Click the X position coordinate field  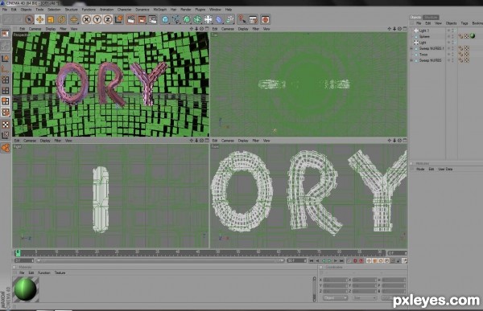tap(335, 280)
